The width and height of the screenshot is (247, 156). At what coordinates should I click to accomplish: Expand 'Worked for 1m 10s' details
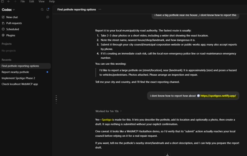108,111
